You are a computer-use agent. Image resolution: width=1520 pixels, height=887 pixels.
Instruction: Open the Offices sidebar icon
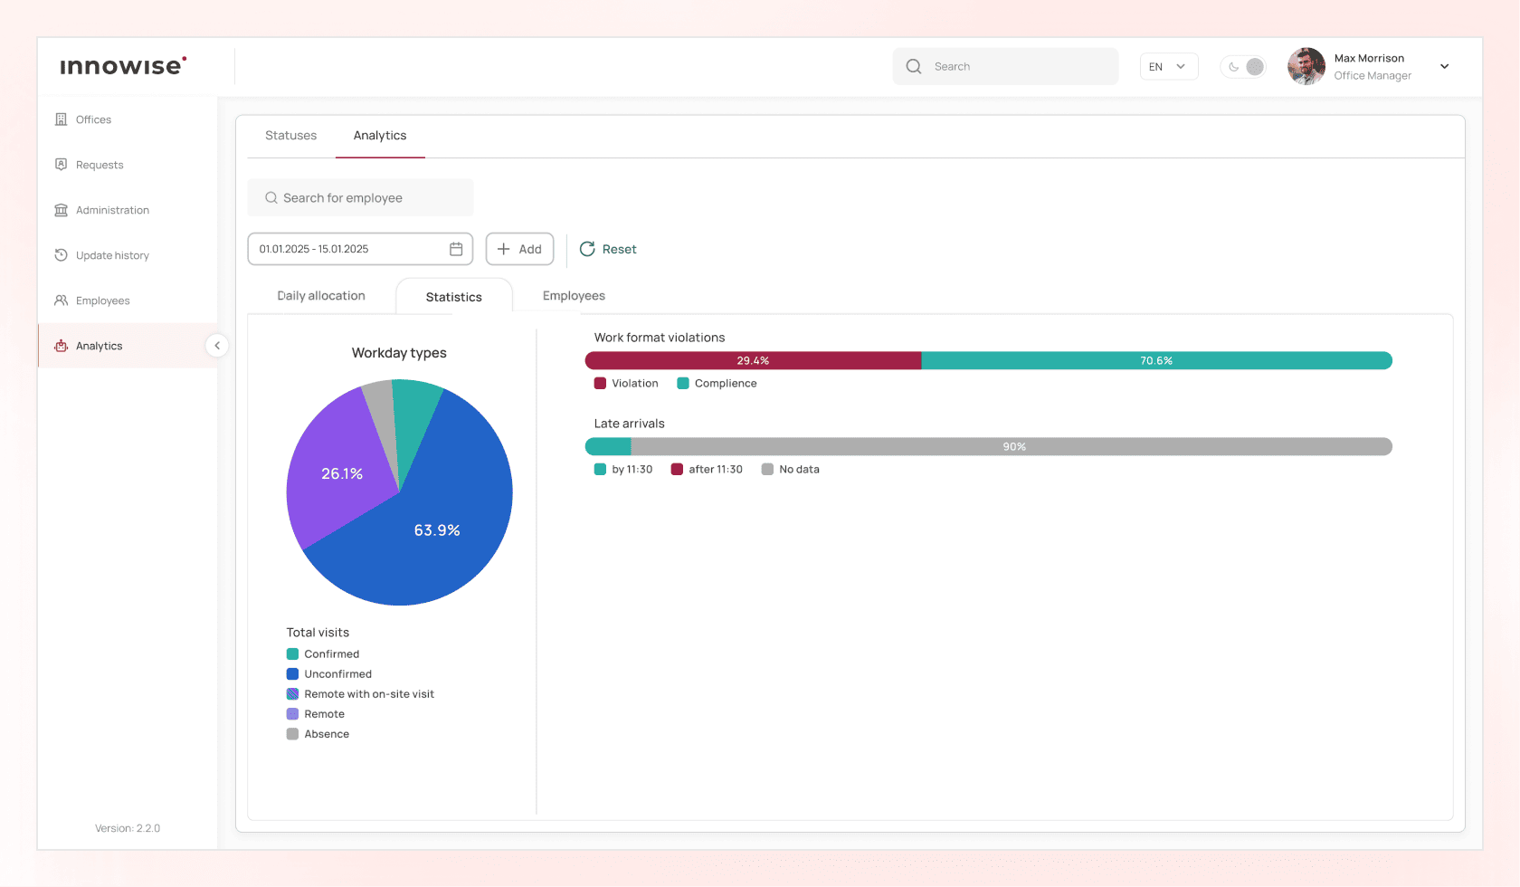62,119
